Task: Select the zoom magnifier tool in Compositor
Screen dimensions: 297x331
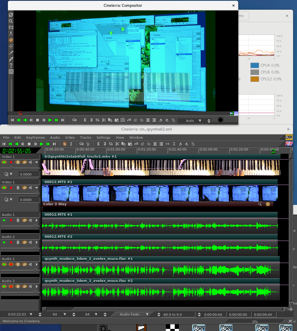Action: [x=11, y=21]
